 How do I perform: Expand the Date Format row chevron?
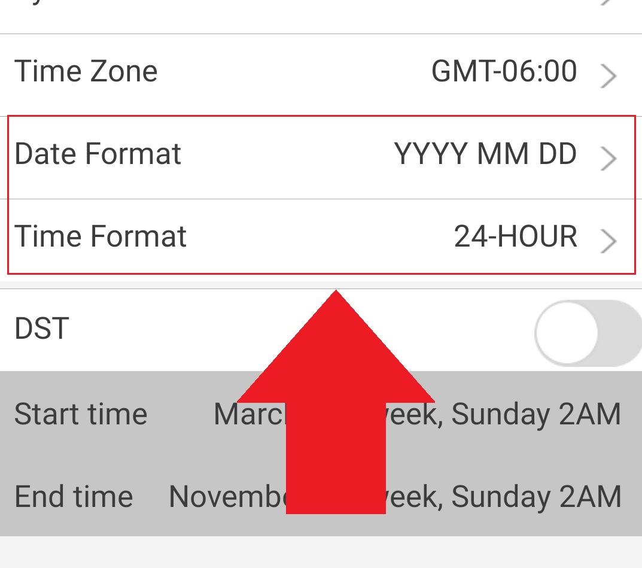609,159
